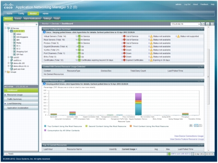Select the highlighted middle chart view button
218x163 pixels.
click(196, 126)
